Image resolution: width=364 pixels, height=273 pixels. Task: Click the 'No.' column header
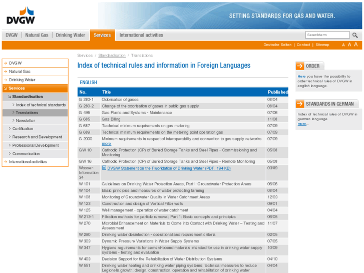83,92
